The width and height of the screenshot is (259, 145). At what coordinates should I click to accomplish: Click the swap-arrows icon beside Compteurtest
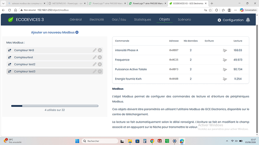pos(10,57)
